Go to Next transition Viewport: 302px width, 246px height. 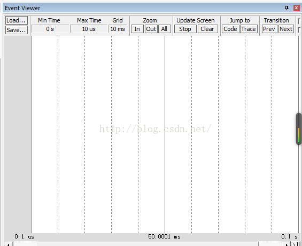point(286,29)
